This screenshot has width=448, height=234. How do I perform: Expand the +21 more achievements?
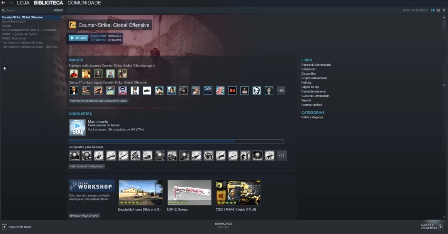coord(281,156)
